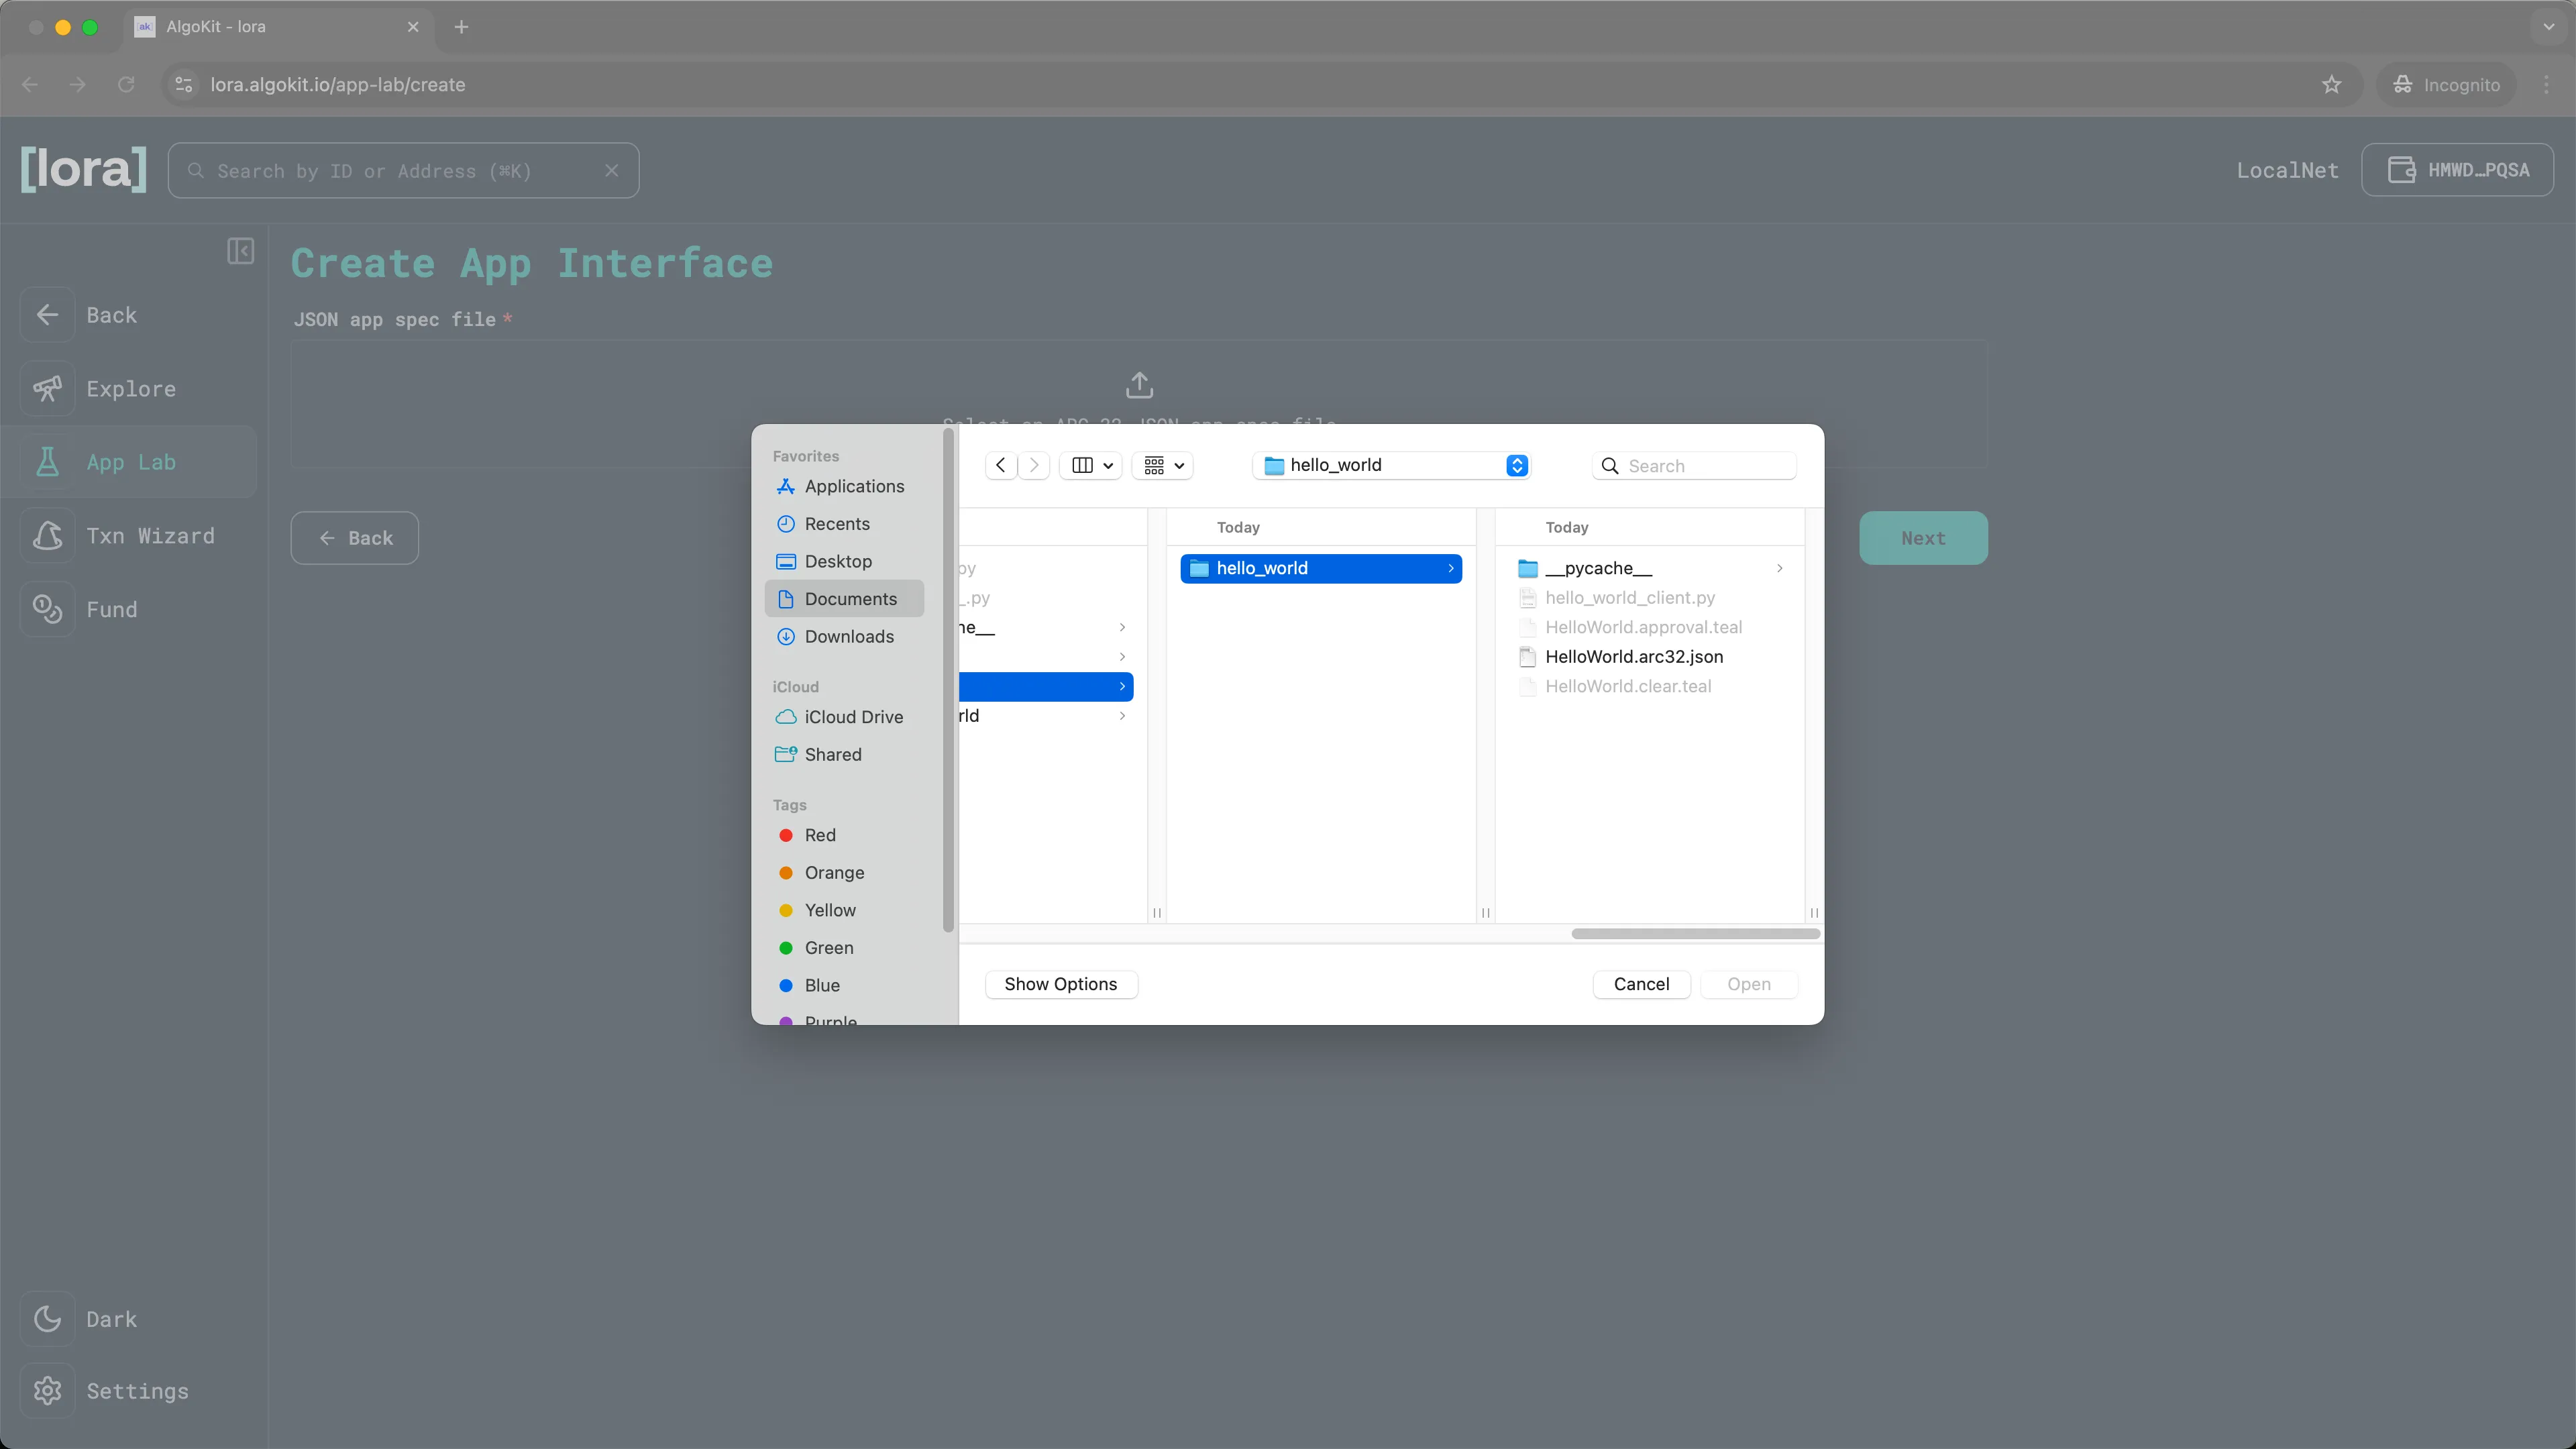Open Settings via the gear icon

click(x=48, y=1390)
